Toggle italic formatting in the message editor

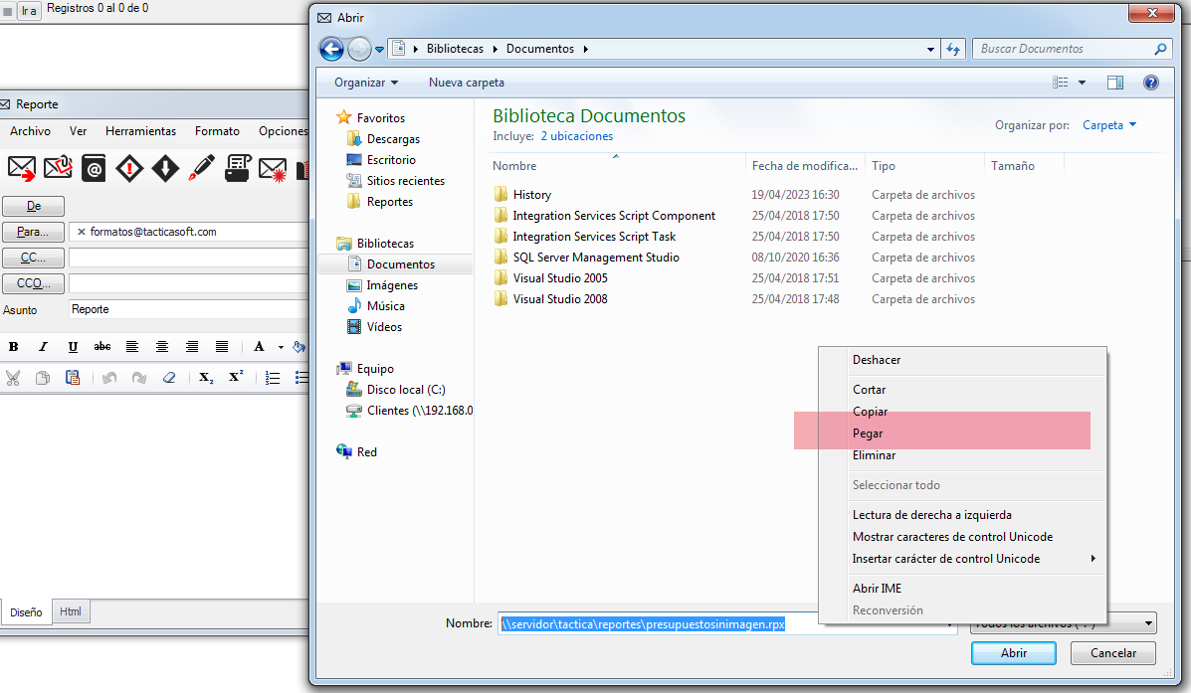tap(43, 347)
